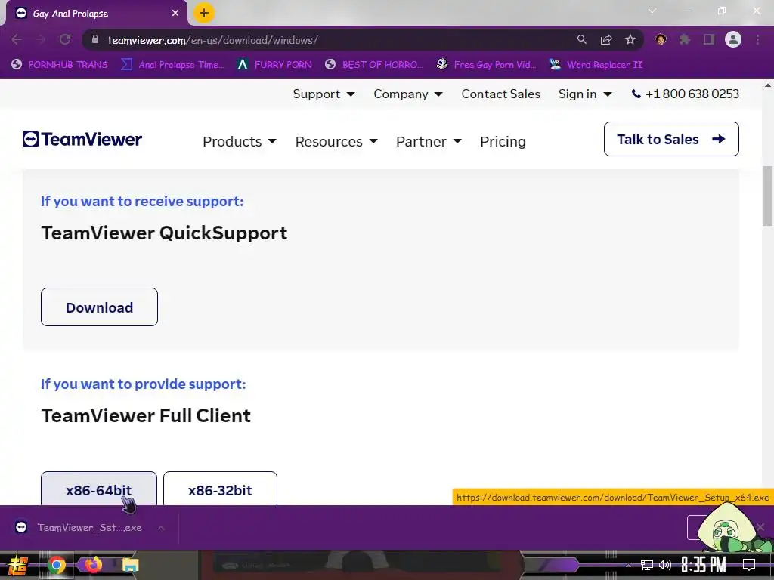Click the x86-32bit download button
Viewport: 774px width, 580px height.
(x=220, y=489)
